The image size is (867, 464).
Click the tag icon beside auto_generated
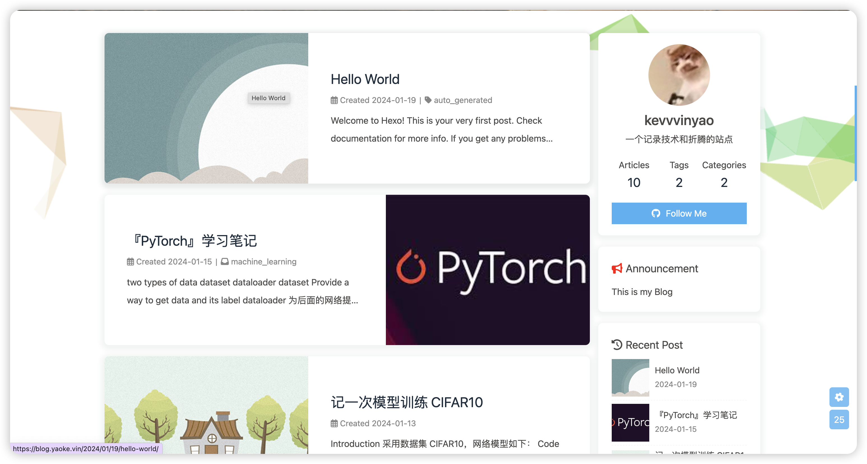pos(428,100)
